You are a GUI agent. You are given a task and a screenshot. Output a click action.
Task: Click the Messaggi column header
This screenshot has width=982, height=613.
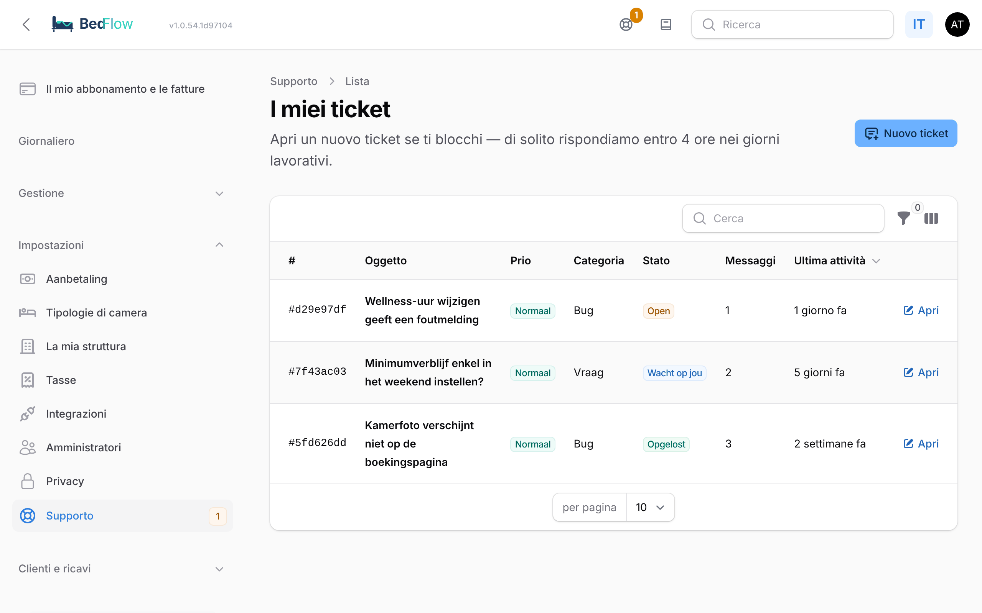(x=750, y=261)
